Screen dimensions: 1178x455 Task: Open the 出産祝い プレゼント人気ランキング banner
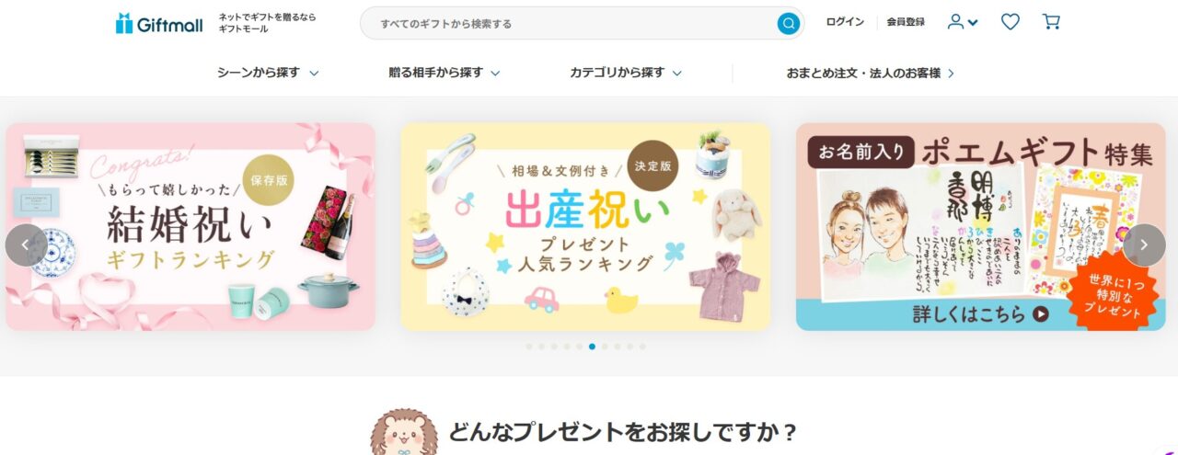pos(585,227)
